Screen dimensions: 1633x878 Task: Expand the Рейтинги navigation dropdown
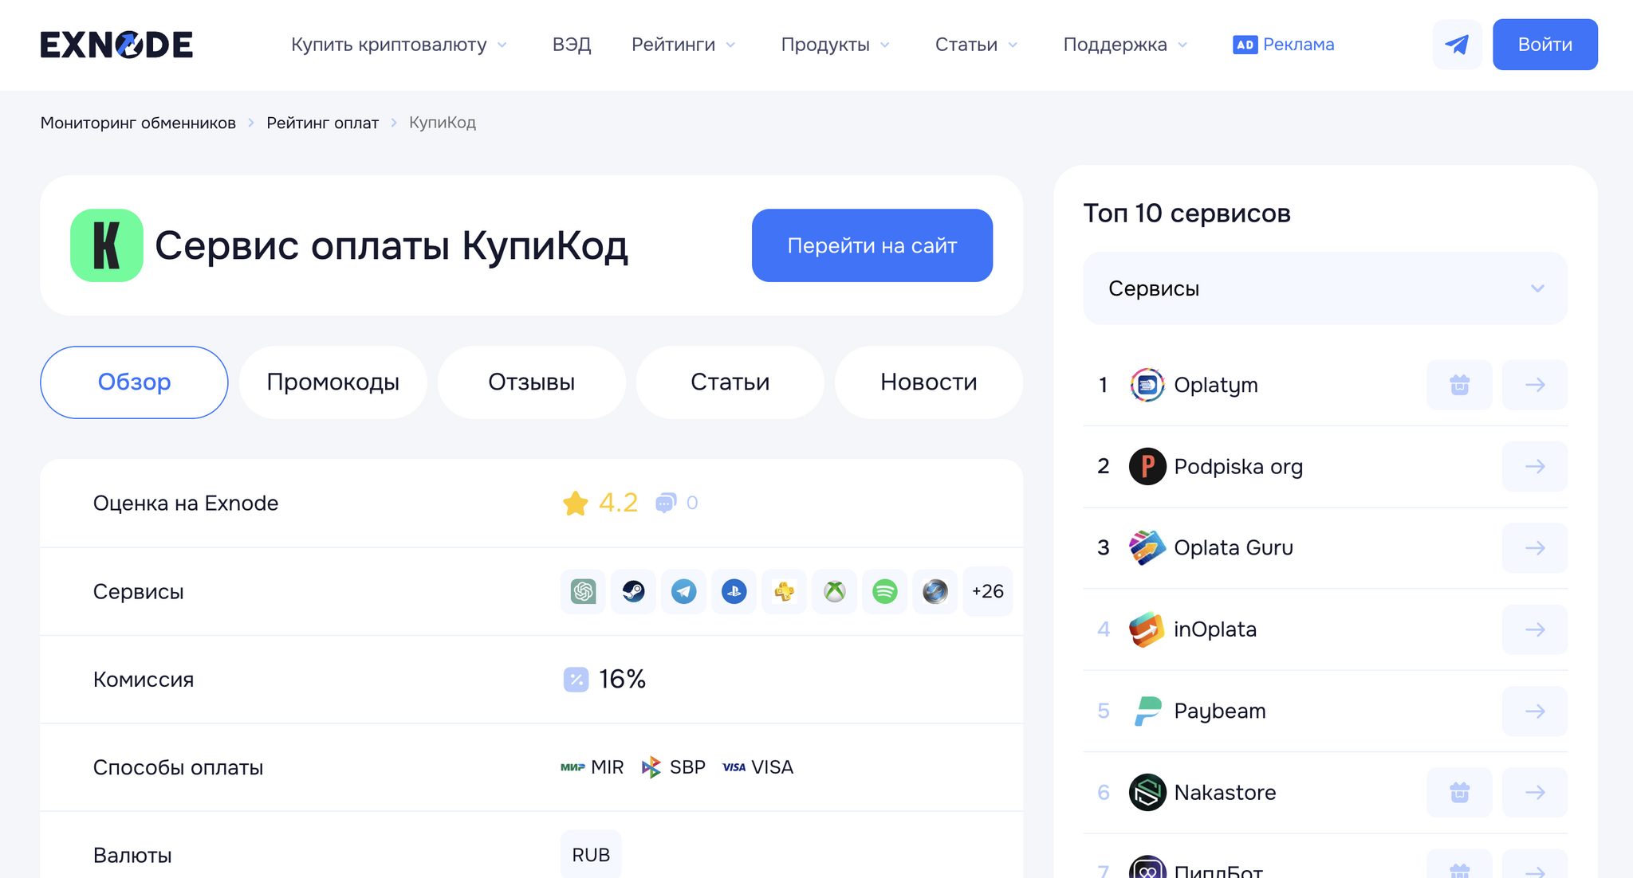pyautogui.click(x=683, y=45)
